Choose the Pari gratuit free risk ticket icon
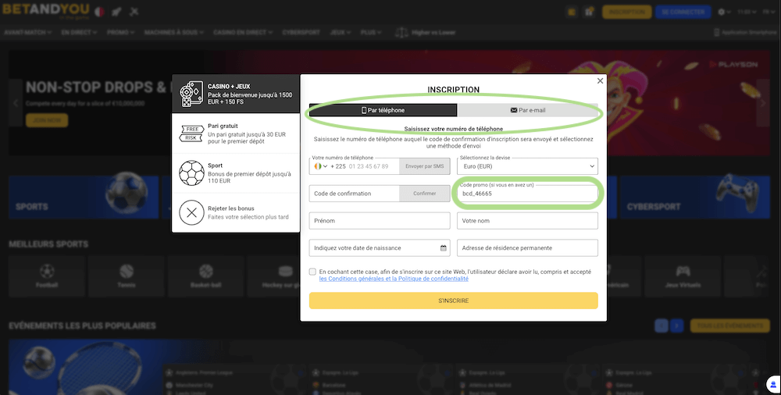This screenshot has width=781, height=395. coord(191,133)
